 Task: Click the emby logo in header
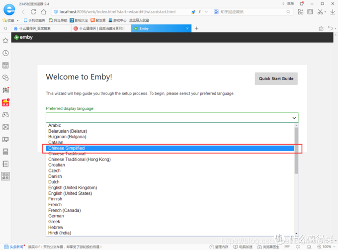pyautogui.click(x=23, y=37)
